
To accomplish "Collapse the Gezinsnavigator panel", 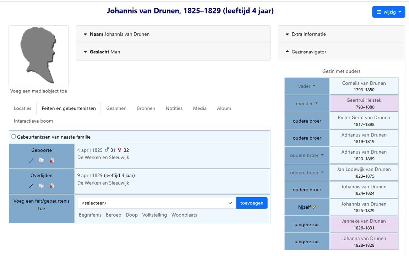I will pos(309,52).
